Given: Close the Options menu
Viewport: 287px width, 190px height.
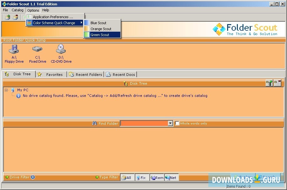Looking at the screenshot, I should (x=33, y=10).
